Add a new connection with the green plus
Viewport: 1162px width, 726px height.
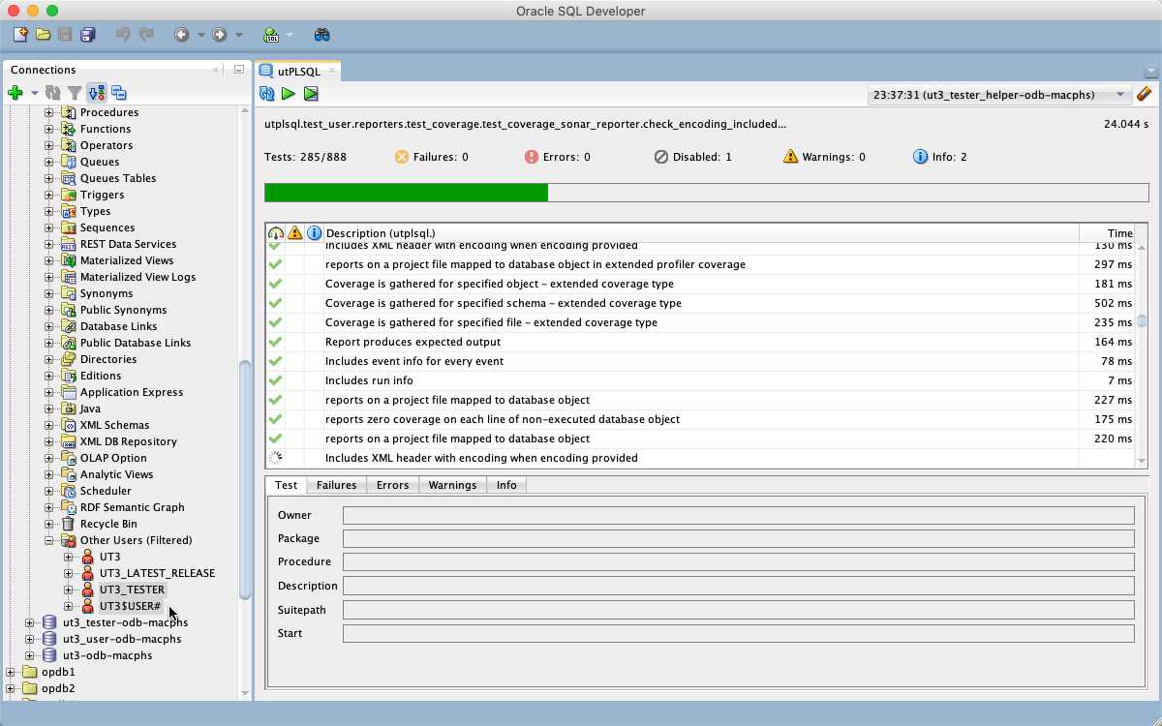coord(15,93)
